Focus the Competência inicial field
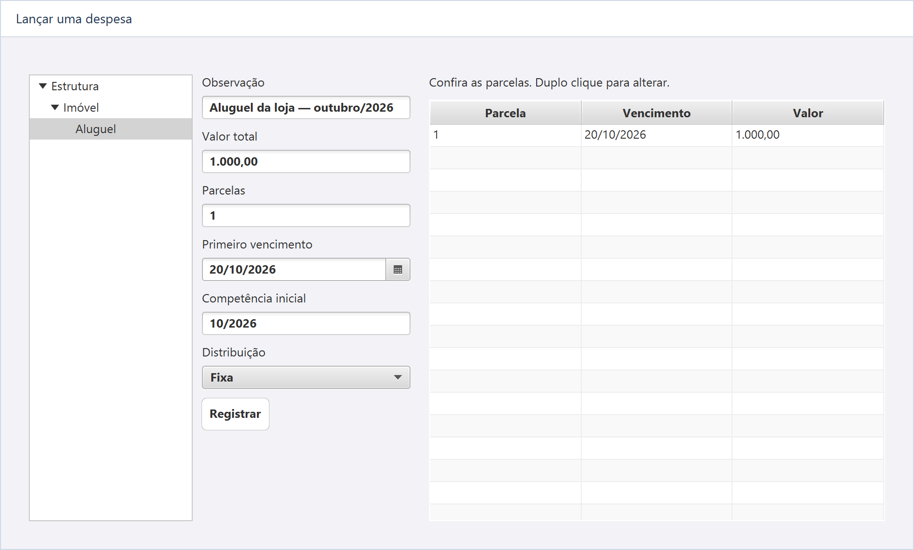 coord(306,323)
